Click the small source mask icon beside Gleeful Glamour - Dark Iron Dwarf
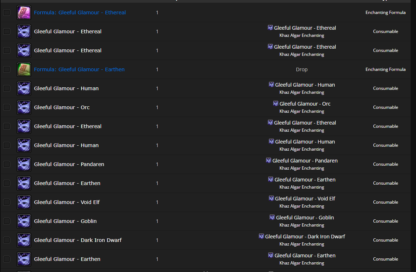This screenshot has width=416, height=272. [x=261, y=236]
